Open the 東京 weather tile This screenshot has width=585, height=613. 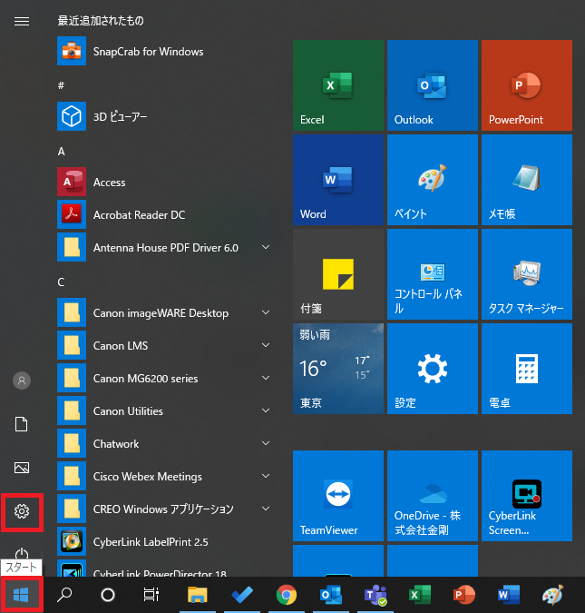click(338, 369)
